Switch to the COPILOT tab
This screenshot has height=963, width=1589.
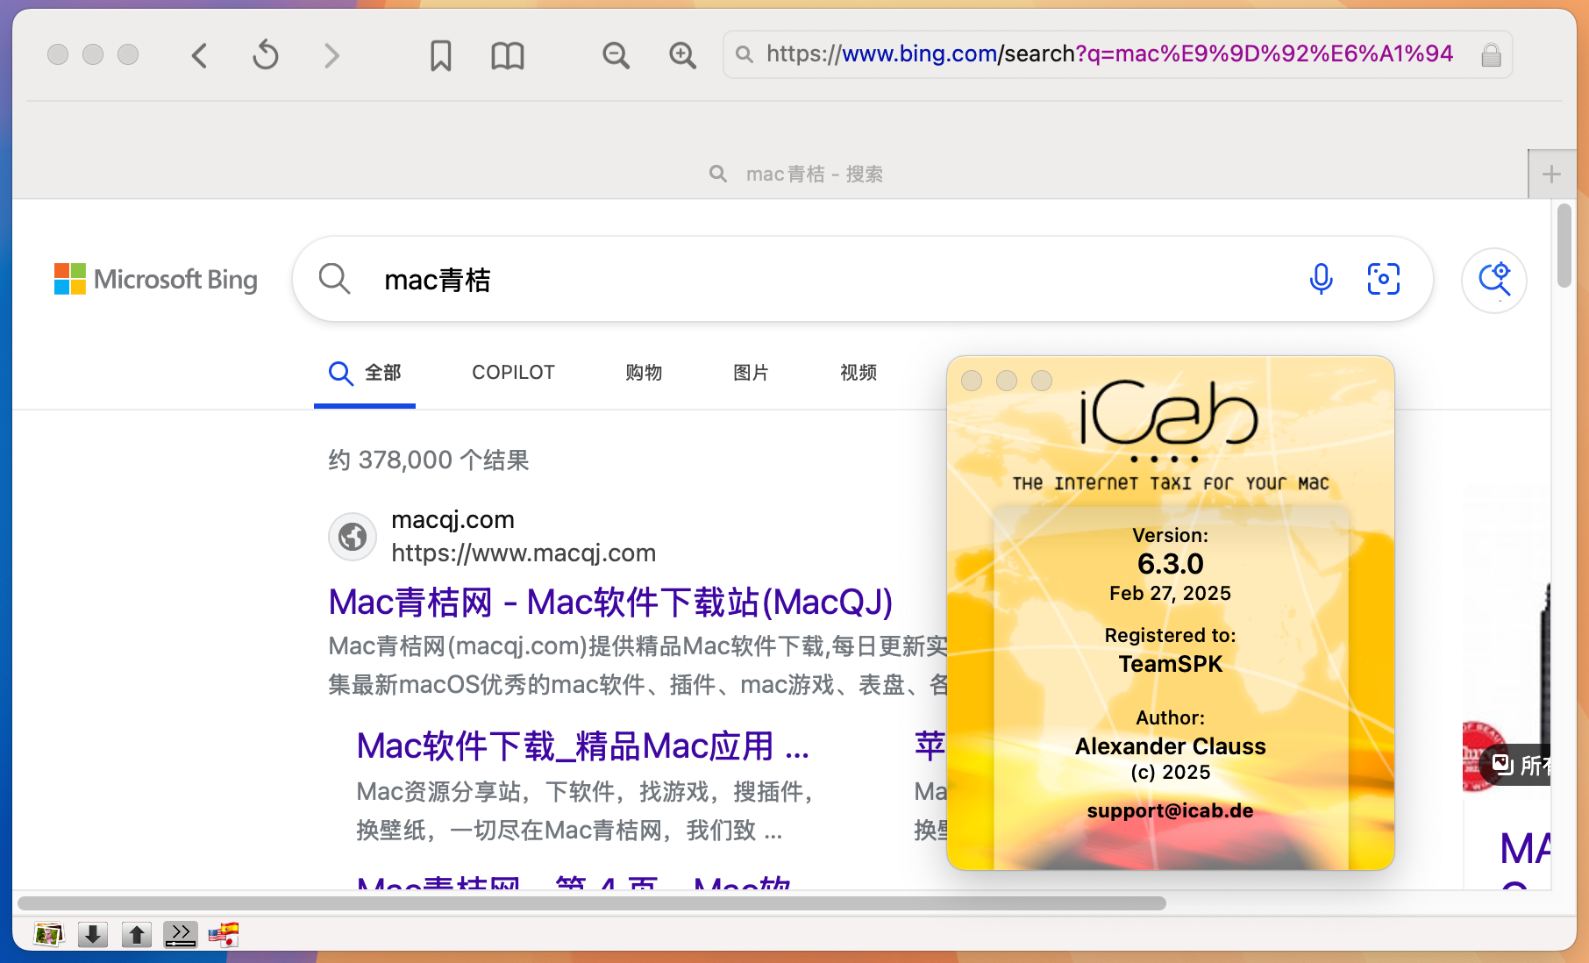tap(513, 373)
